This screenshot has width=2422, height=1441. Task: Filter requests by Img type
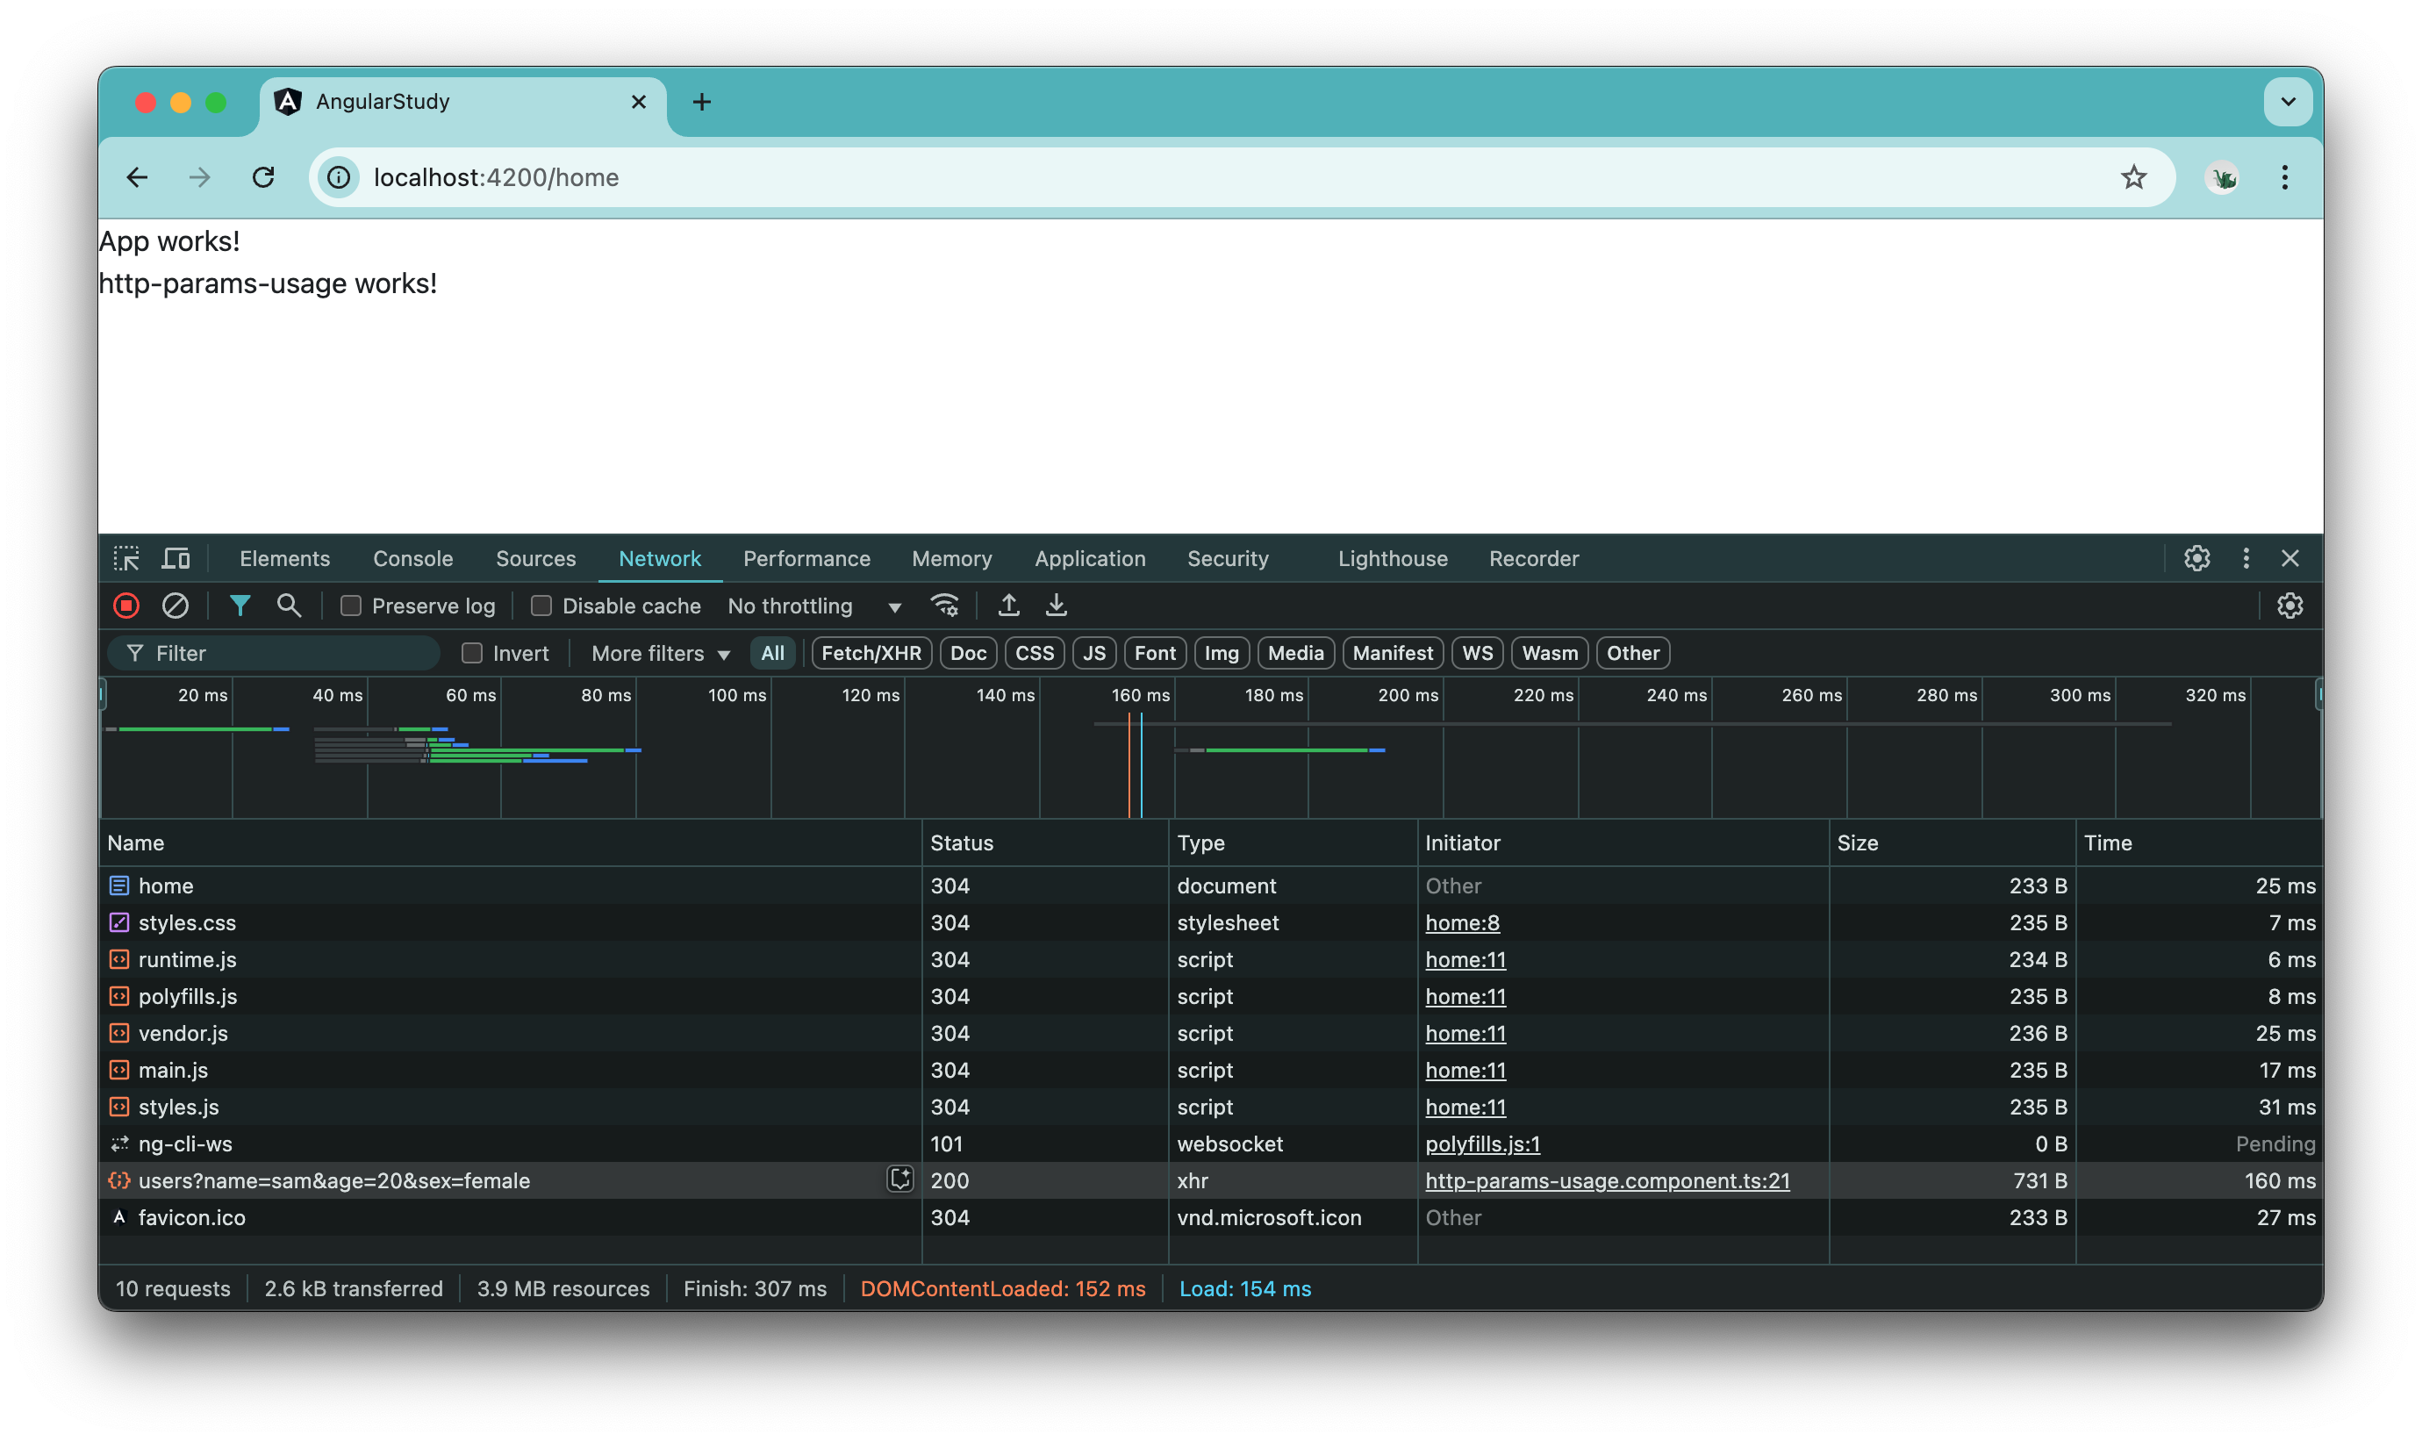pos(1222,654)
